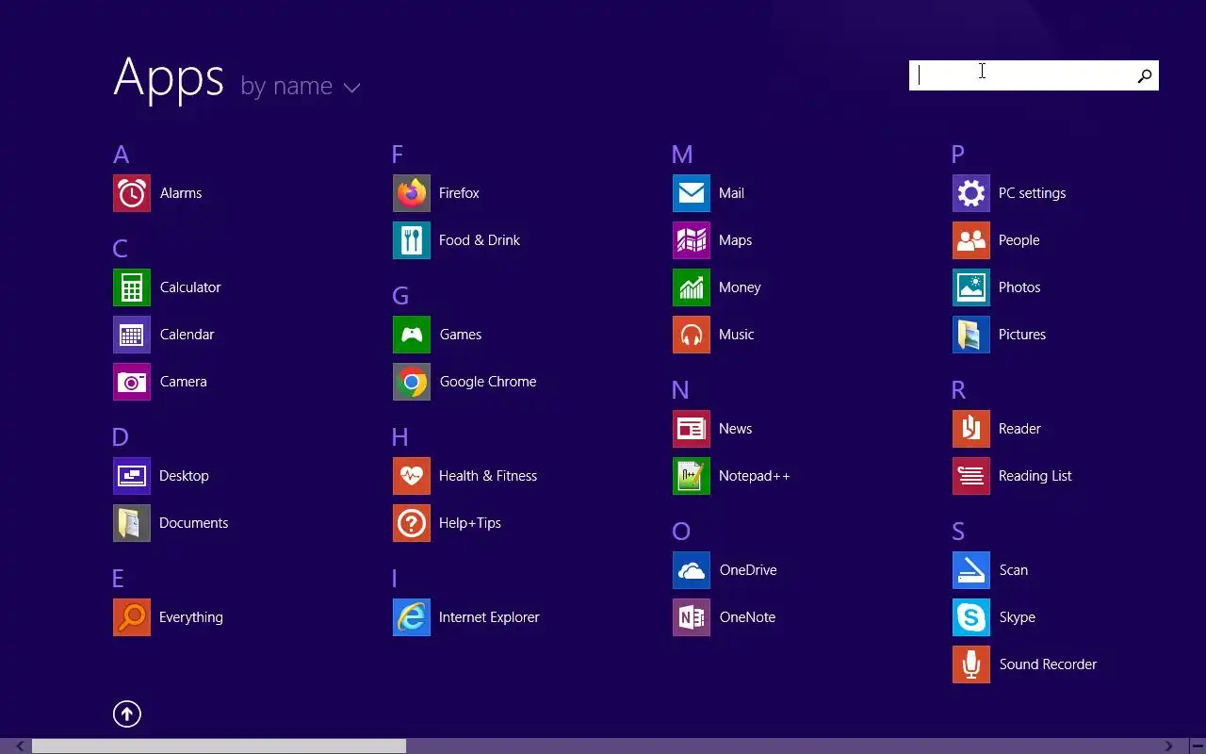Launch the Scan app icon

pyautogui.click(x=971, y=570)
